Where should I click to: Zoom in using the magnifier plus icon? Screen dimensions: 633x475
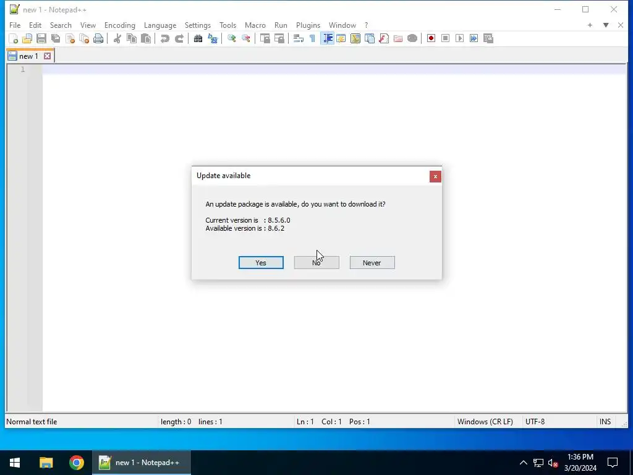click(x=231, y=38)
